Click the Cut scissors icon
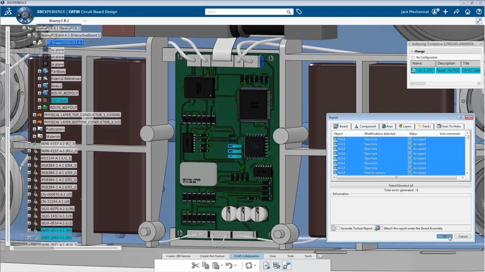Viewport: 485px width, 272px height. [x=195, y=265]
